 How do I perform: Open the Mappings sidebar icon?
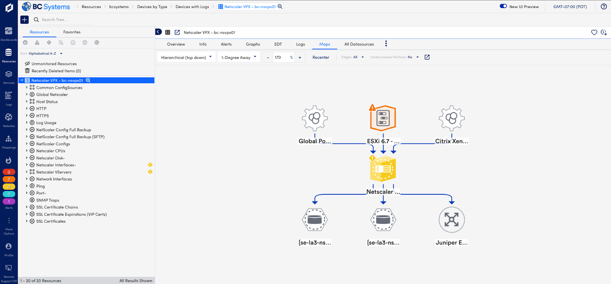[8, 139]
